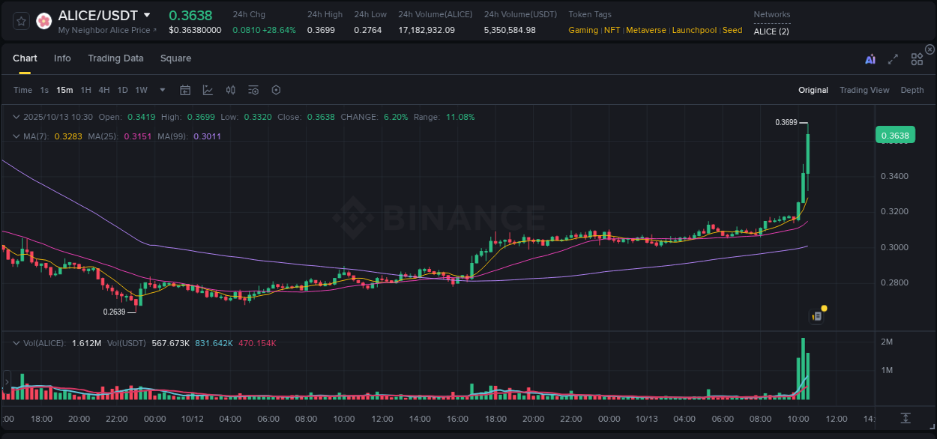Switch to the Trading Data tab
Screen dimensions: 937x439
click(x=115, y=58)
